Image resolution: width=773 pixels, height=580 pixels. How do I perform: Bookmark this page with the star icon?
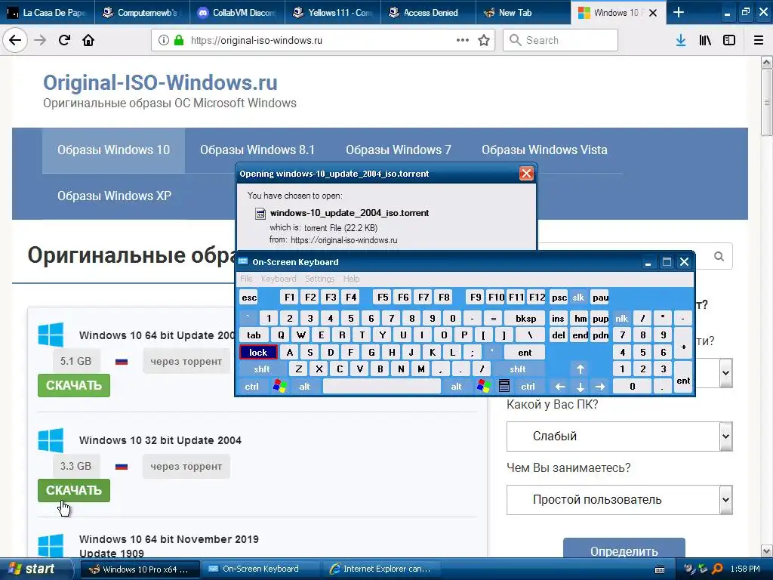coord(484,40)
